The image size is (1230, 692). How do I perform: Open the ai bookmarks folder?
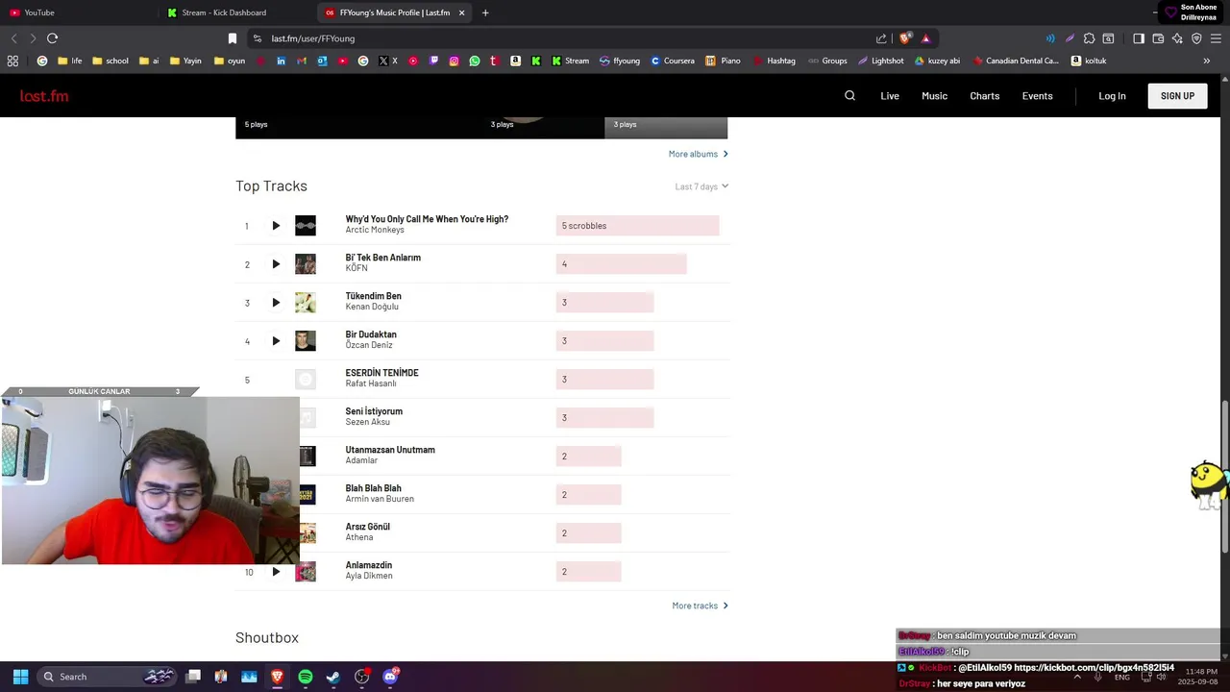point(149,61)
